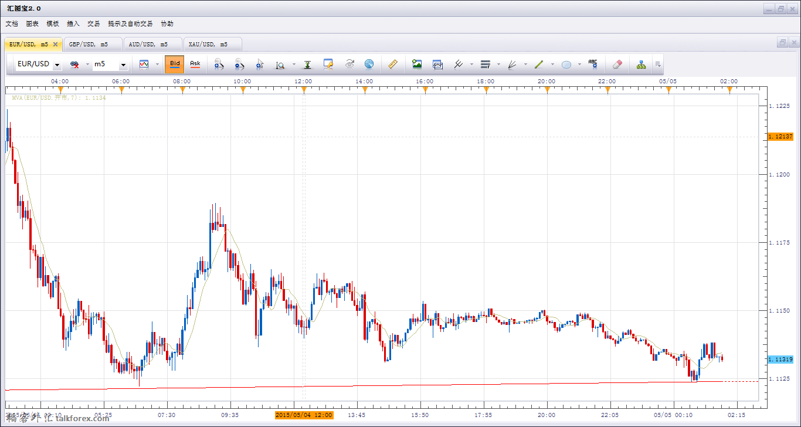Open the 提示及自动交易 menu
This screenshot has width=801, height=427.
point(130,24)
